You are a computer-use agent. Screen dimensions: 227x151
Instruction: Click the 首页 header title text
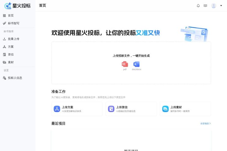click(x=43, y=5)
